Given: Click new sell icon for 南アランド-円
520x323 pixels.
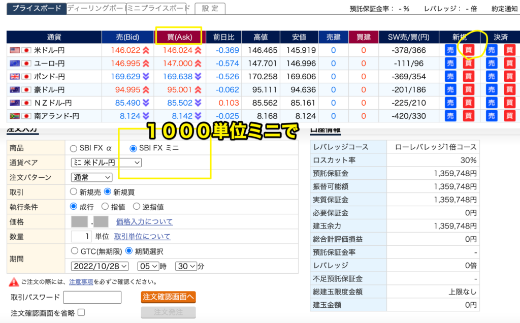Looking at the screenshot, I should point(450,116).
